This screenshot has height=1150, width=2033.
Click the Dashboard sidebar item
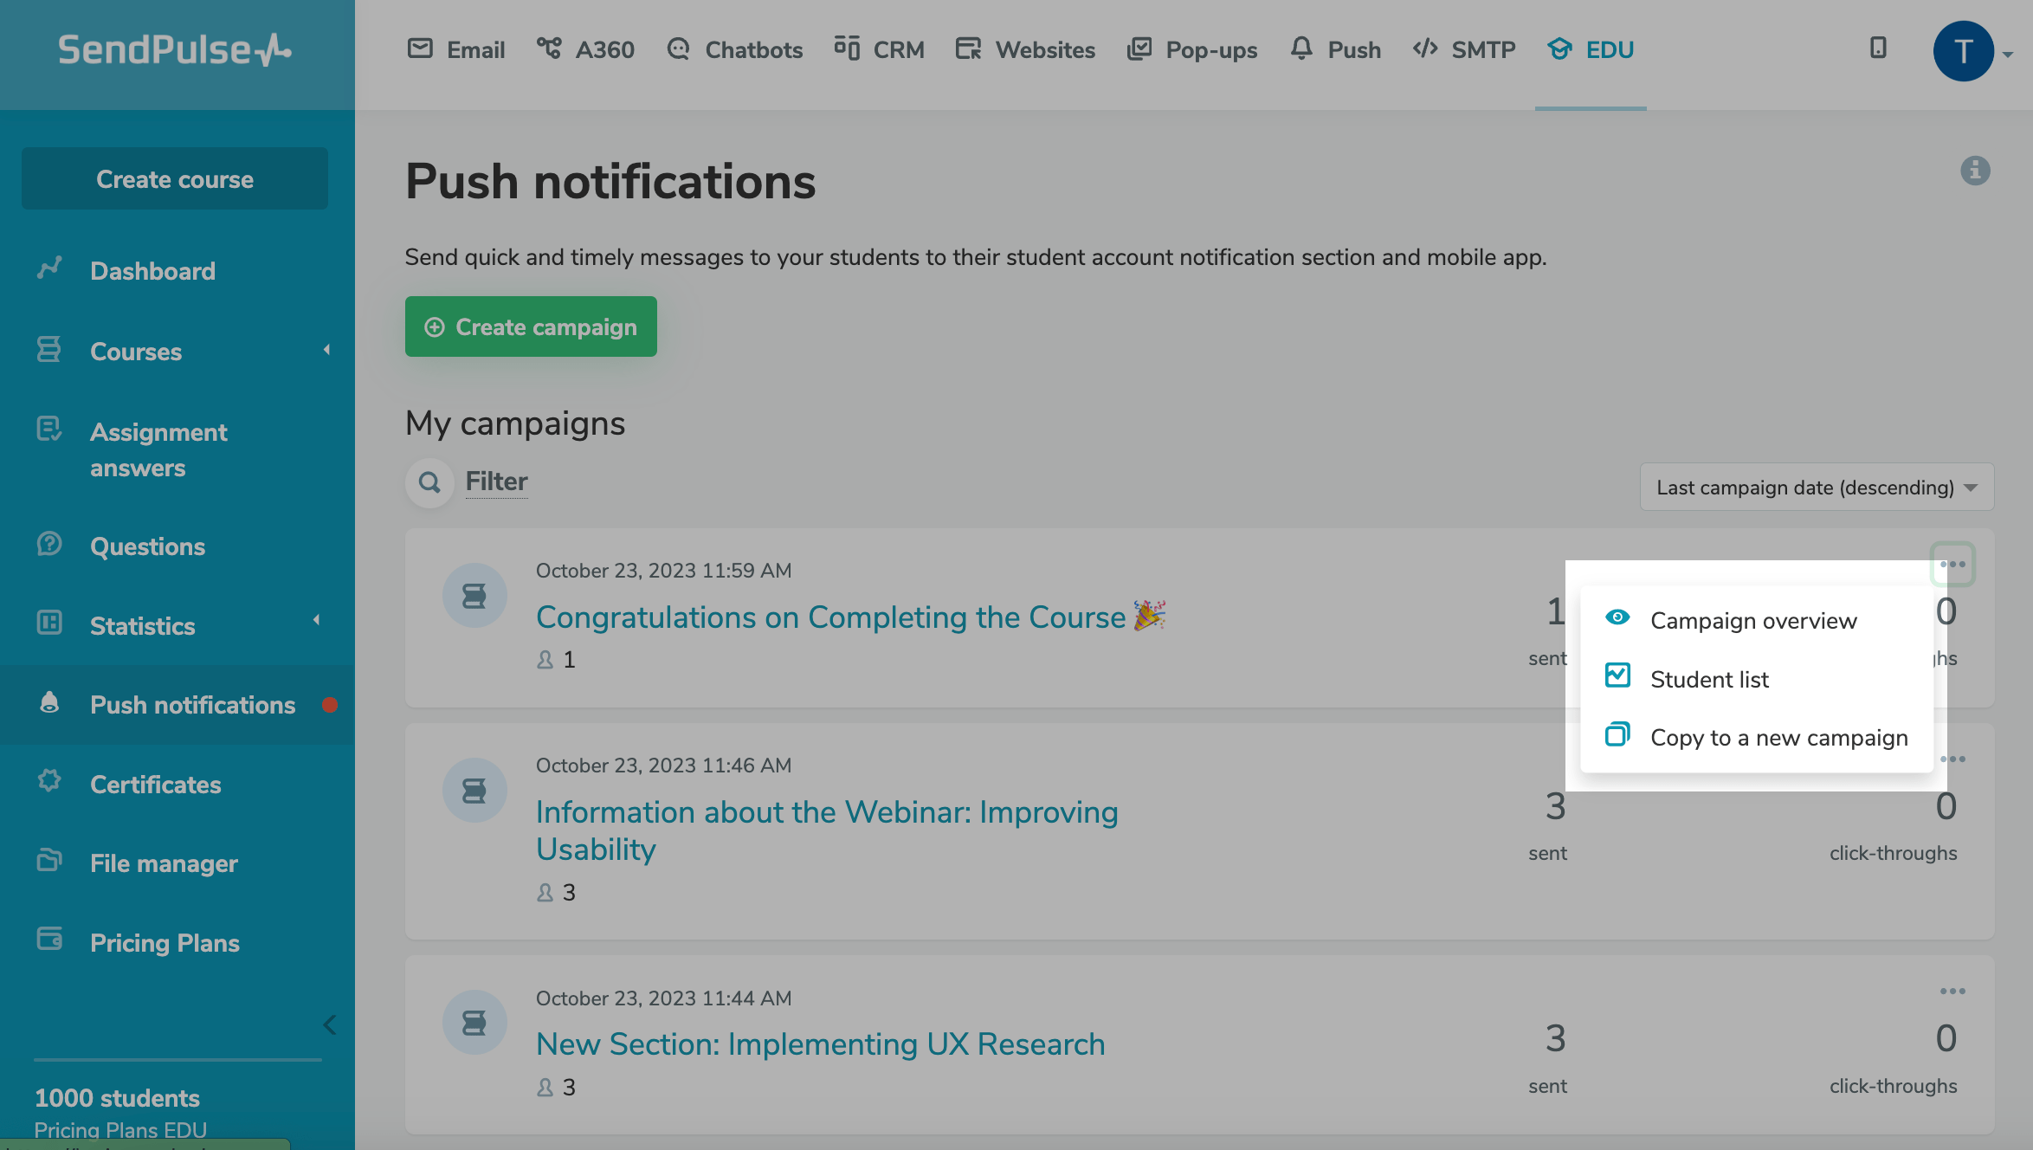click(x=152, y=271)
